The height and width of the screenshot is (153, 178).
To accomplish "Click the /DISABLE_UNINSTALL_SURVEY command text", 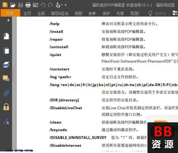I will pos(78,138).
